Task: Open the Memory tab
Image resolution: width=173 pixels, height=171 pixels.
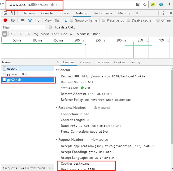Action: coord(124,13)
